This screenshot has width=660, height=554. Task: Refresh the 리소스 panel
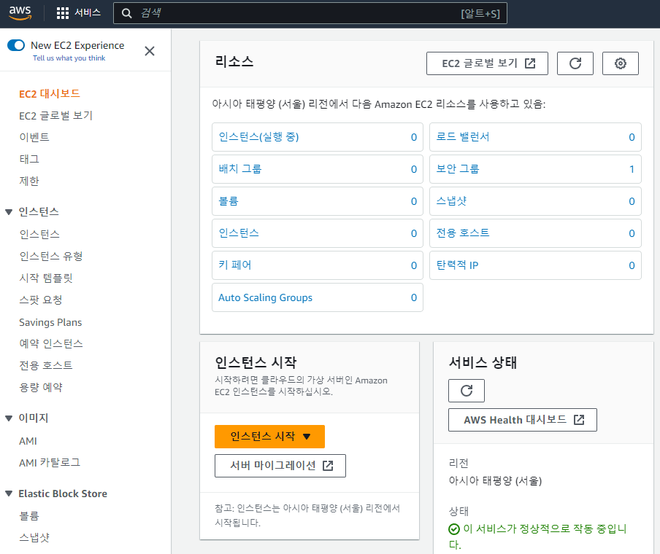575,63
